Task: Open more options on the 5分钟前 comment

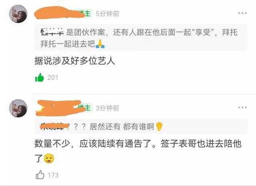Action: (x=242, y=13)
